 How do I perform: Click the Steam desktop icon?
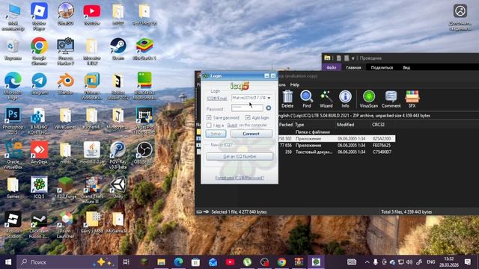118,49
